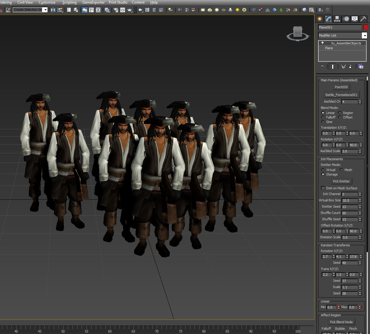Click the Mirror tool icon

pyautogui.click(x=53, y=10)
